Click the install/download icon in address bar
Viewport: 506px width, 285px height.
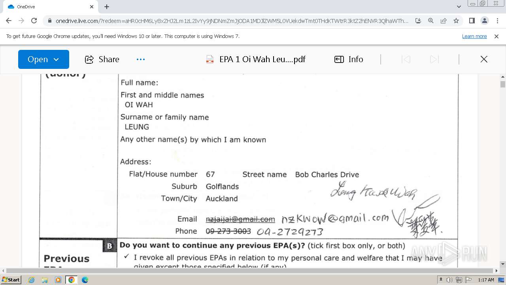418,21
